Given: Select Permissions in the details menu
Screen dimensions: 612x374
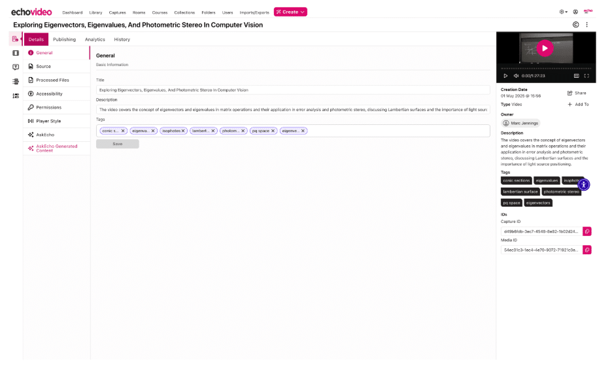Looking at the screenshot, I should pyautogui.click(x=57, y=107).
